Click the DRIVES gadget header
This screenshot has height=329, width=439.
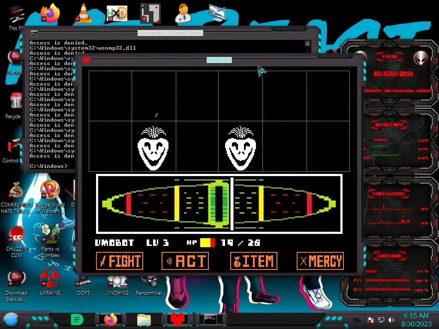click(x=389, y=255)
